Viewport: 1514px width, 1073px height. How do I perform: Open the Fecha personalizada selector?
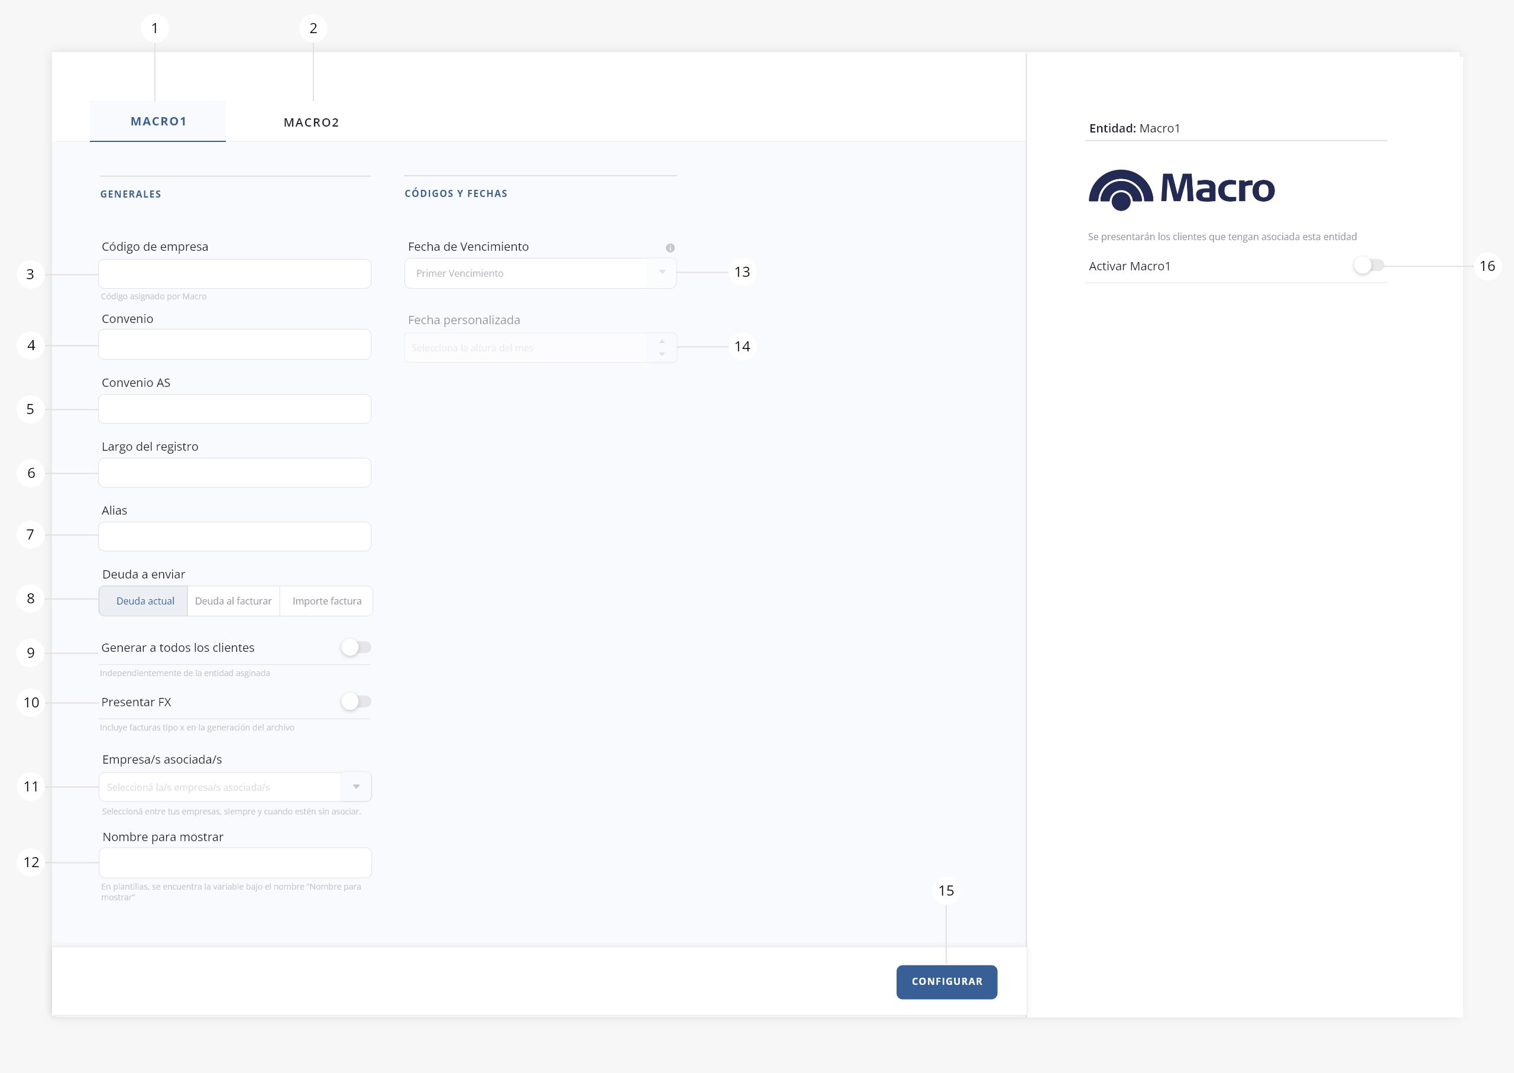click(x=526, y=348)
